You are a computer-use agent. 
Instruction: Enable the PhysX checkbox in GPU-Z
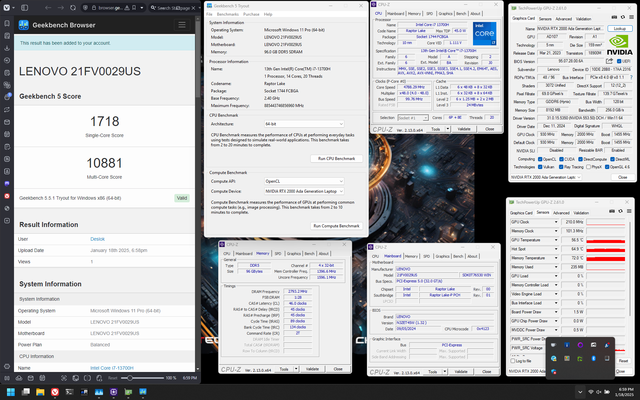click(588, 167)
